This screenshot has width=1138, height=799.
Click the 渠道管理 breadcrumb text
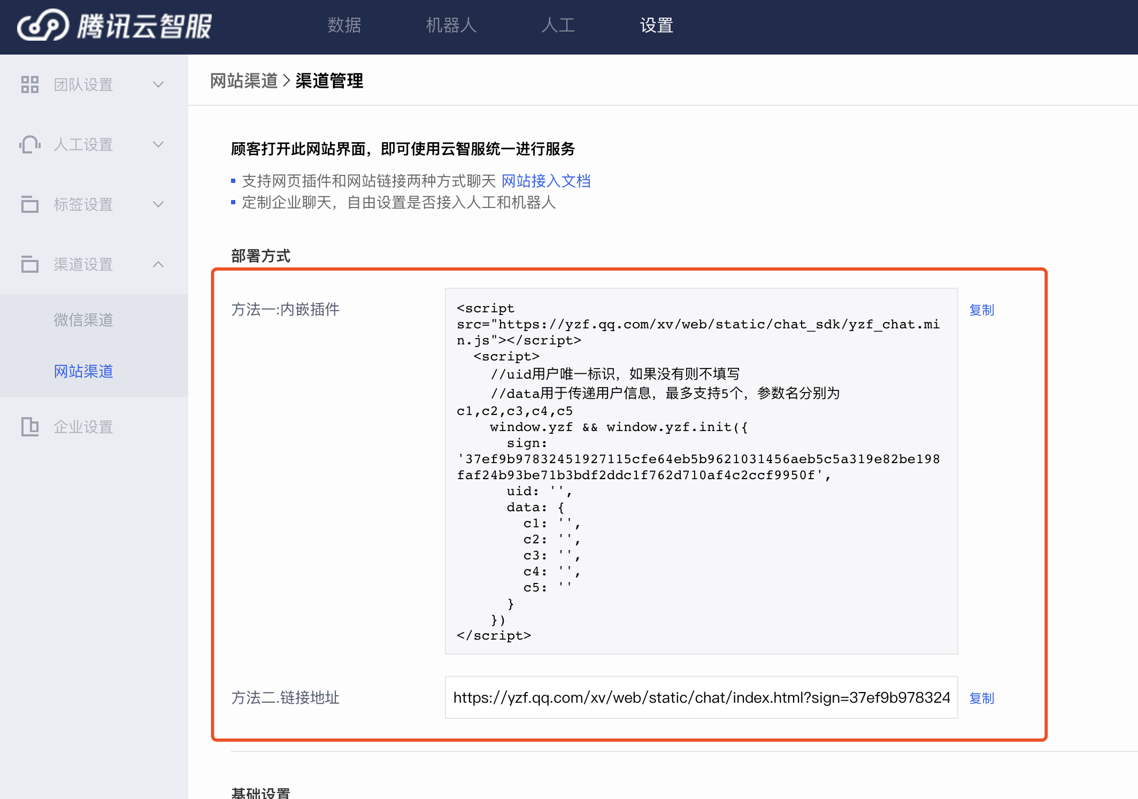[329, 81]
